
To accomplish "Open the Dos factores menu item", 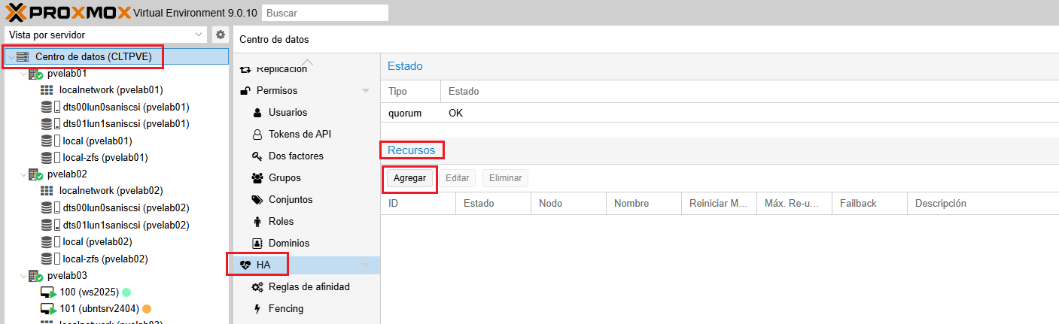I will pyautogui.click(x=307, y=156).
